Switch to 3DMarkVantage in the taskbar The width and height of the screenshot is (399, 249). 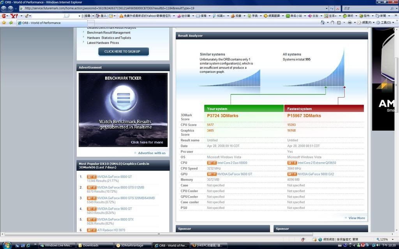coord(132,245)
